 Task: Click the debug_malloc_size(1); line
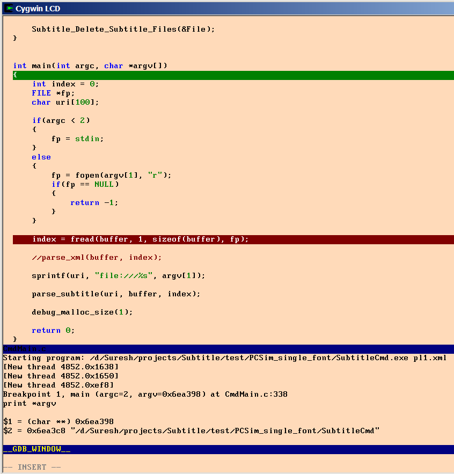pyautogui.click(x=82, y=312)
